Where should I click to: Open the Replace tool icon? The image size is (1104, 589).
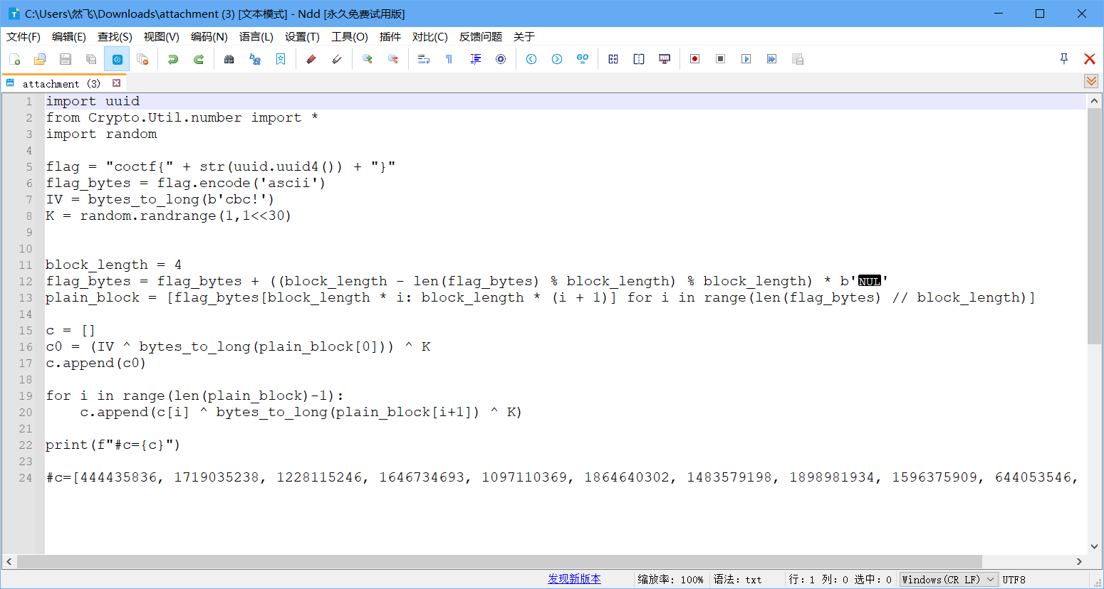pos(255,59)
